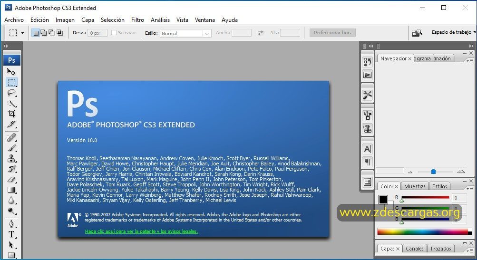Select the Eraser tool
This screenshot has width=477, height=260.
pos(11,179)
